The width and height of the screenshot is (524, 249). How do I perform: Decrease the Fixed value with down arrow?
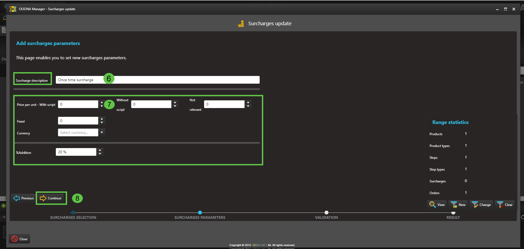(102, 123)
